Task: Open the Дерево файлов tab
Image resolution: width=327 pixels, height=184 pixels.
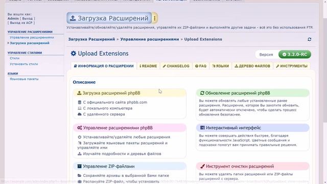Action: point(252,66)
